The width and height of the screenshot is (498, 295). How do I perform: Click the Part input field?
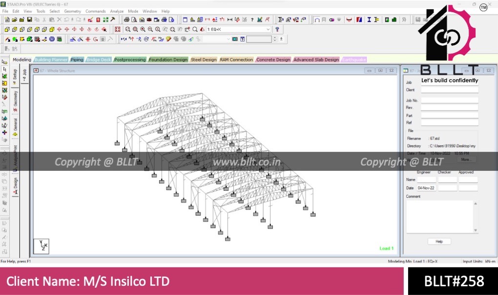tap(449, 115)
